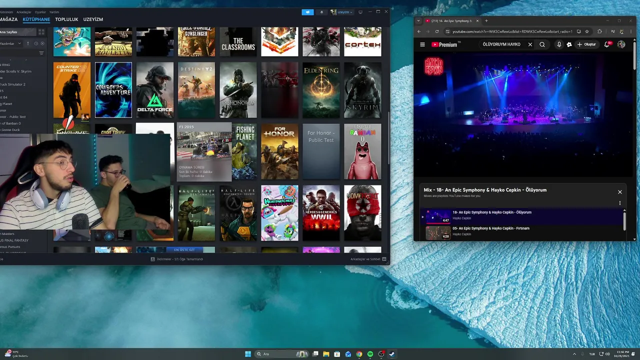Open the UZEYİZM profile tab in Steam
This screenshot has width=640, height=360.
93,19
